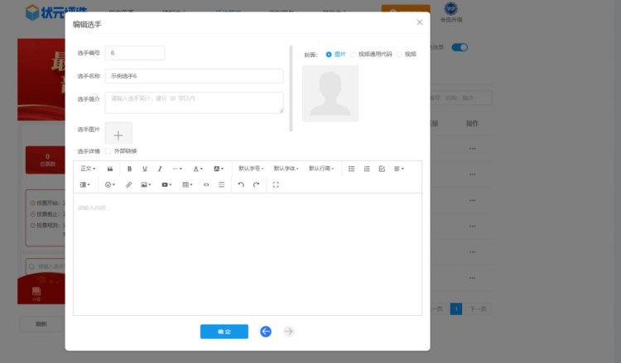Screen dimensions: 621x363
Task: Enter fullscreen editor mode
Action: [x=276, y=184]
